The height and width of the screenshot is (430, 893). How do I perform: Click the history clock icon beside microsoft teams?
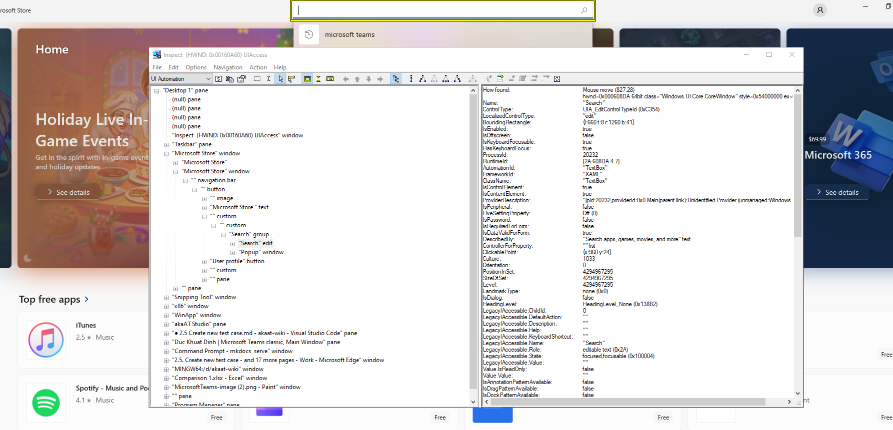[x=309, y=34]
